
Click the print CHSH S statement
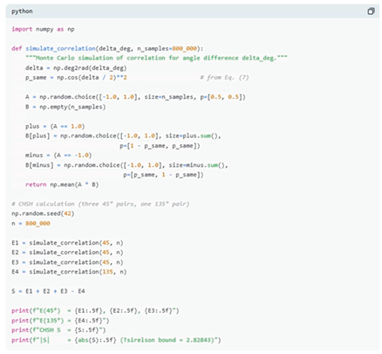click(x=58, y=330)
